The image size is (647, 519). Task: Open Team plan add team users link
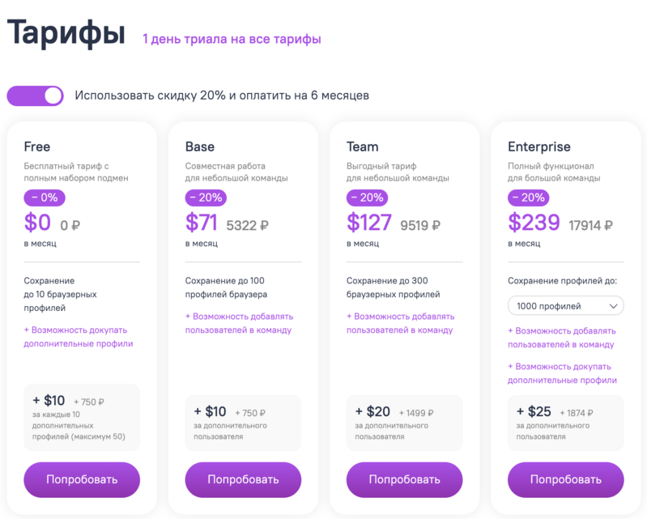(400, 323)
